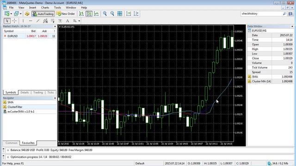
Task: Switch to the Common tab in Navigator
Action: (11, 143)
